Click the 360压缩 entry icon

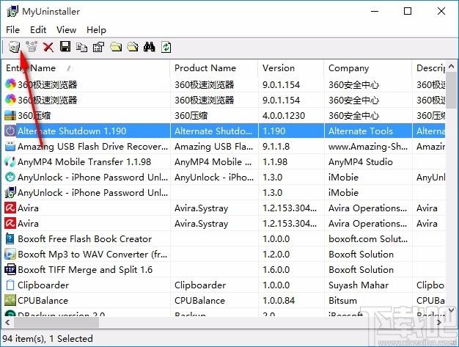10,115
